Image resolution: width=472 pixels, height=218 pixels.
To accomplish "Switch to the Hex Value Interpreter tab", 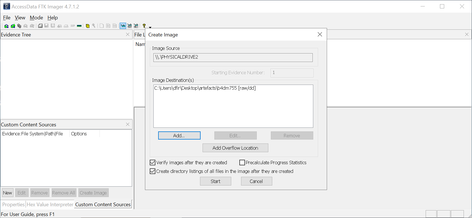I will coord(50,205).
